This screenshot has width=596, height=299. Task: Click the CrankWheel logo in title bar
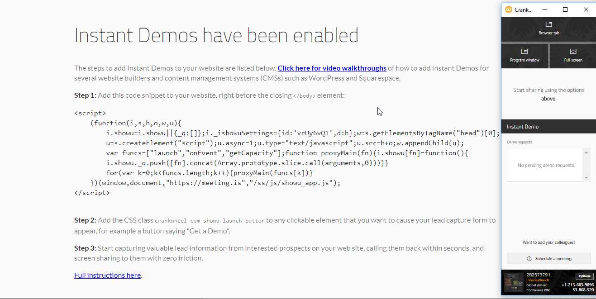[509, 9]
